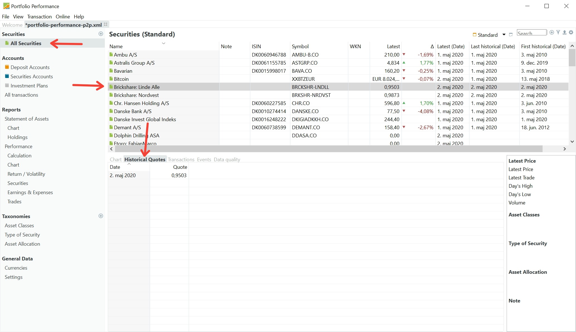Click the Last historical (Date) header

(x=494, y=46)
